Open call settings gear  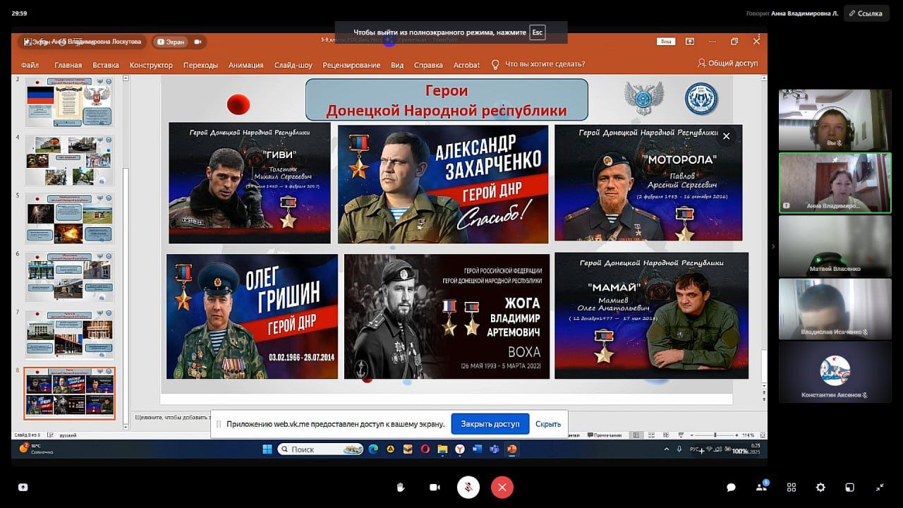[820, 487]
